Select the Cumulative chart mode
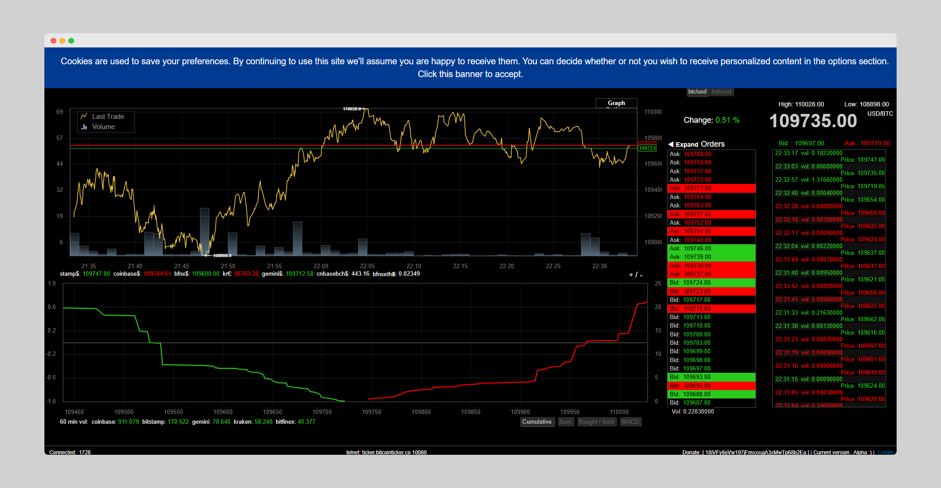The image size is (941, 488). (537, 422)
